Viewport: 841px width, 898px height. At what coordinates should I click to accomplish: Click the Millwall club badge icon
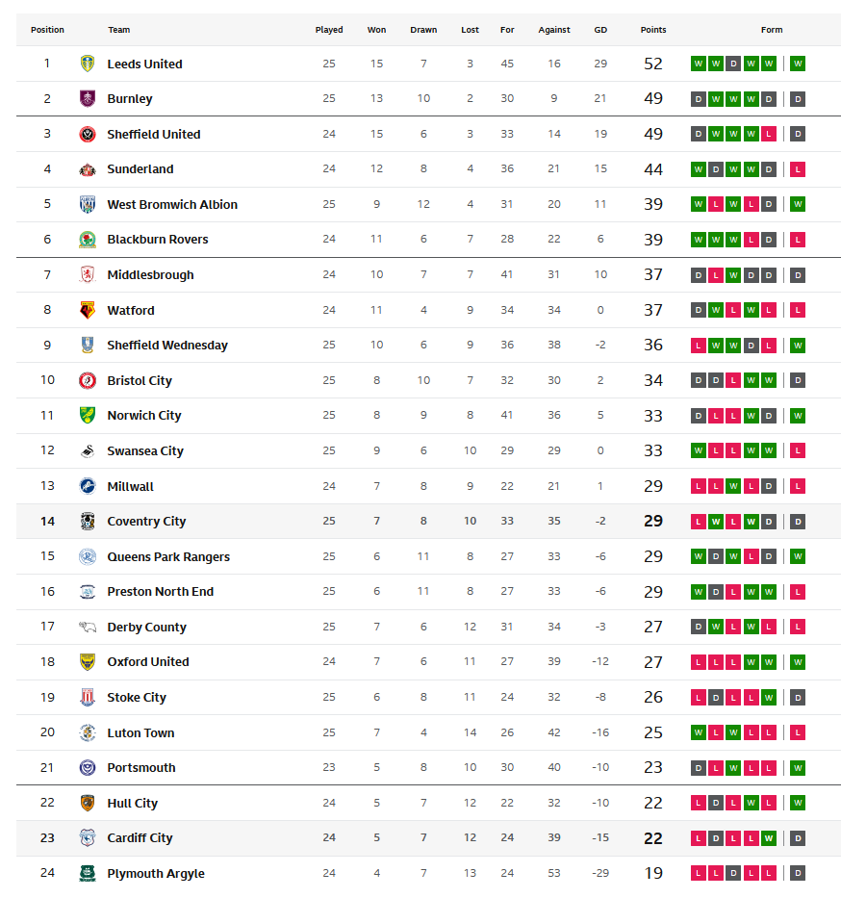point(88,486)
